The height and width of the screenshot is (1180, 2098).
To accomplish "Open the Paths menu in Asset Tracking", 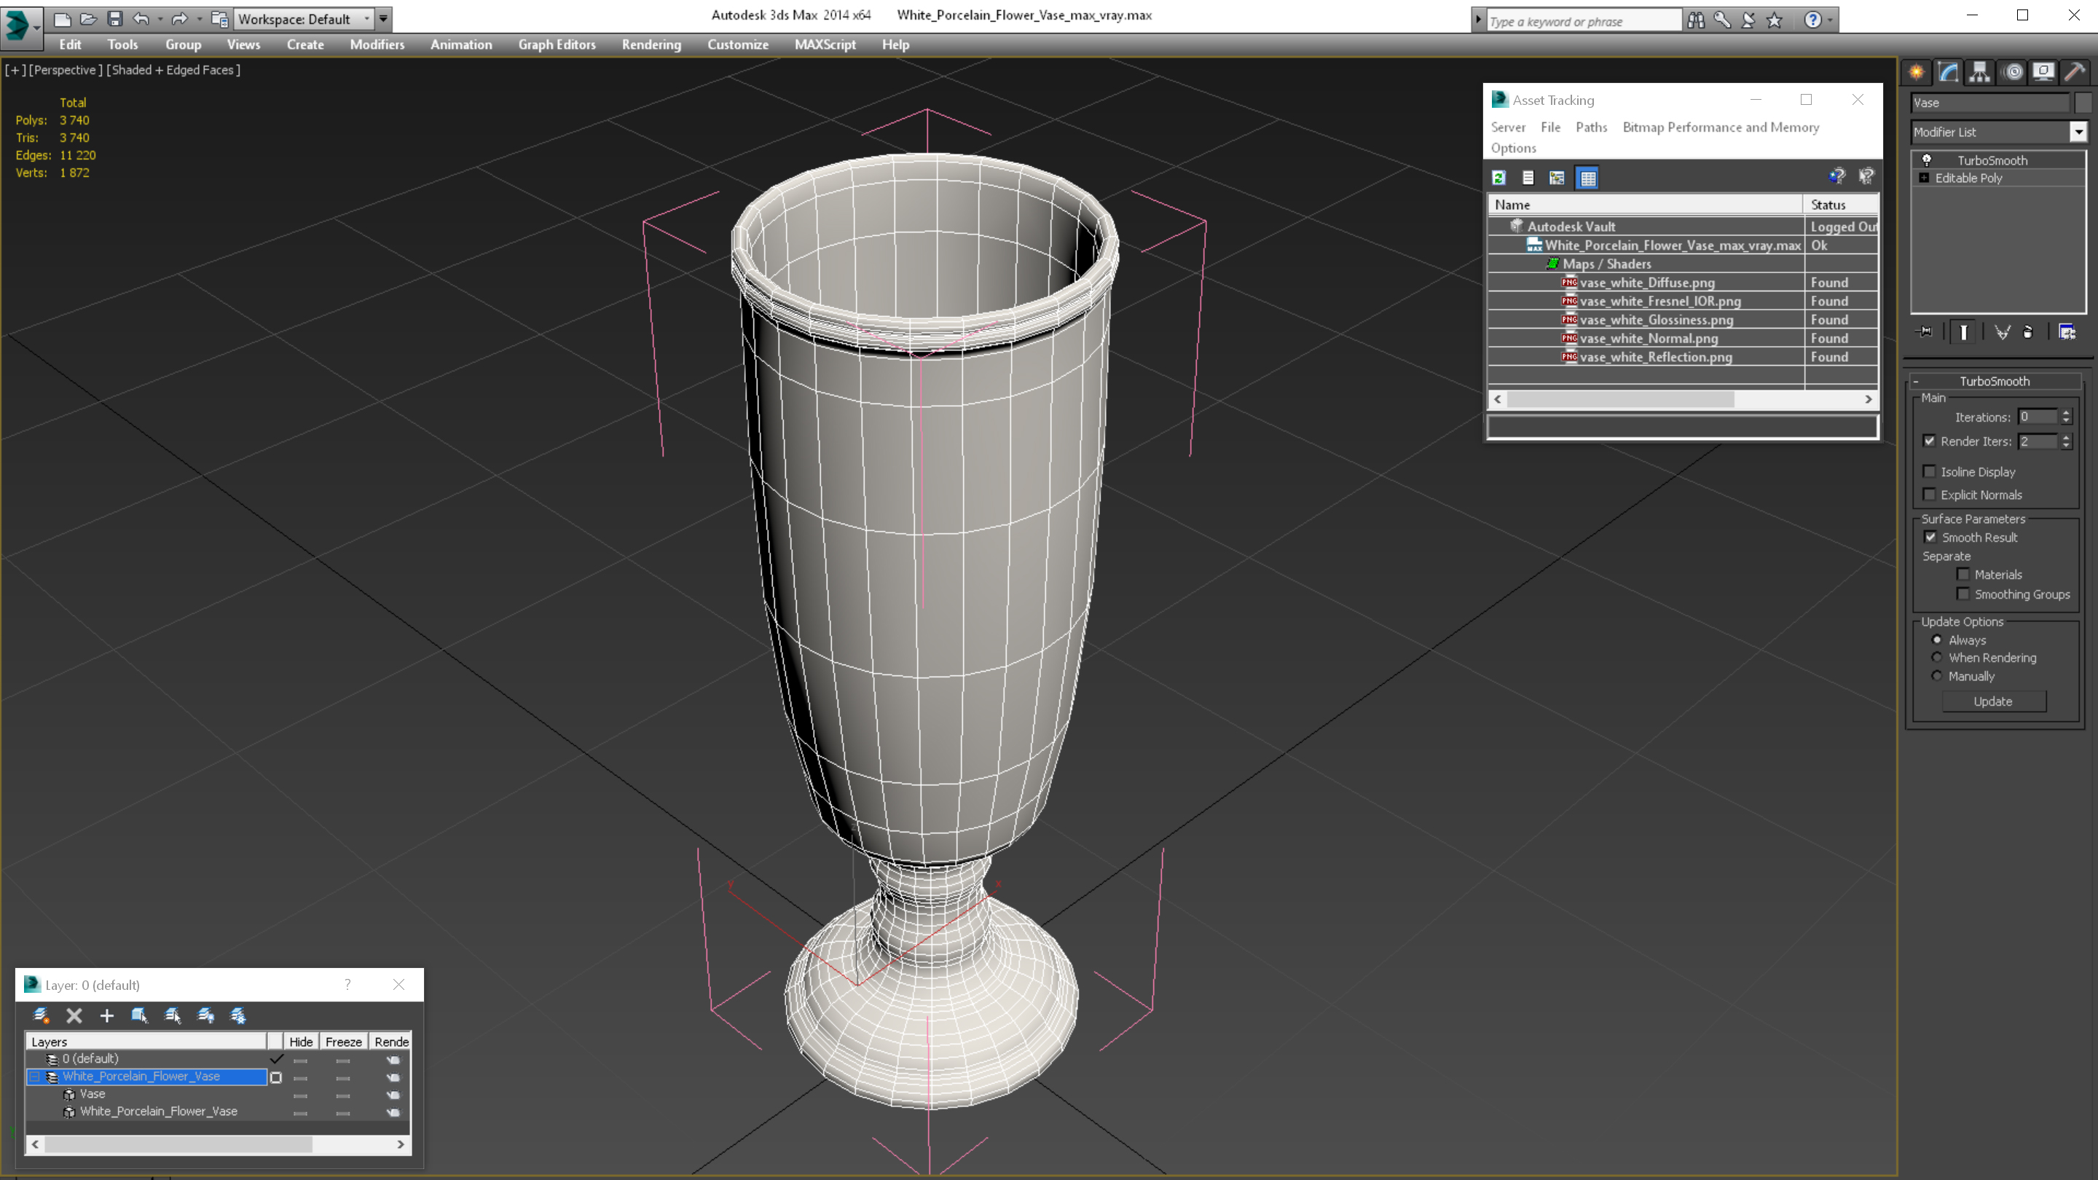I will click(1590, 127).
